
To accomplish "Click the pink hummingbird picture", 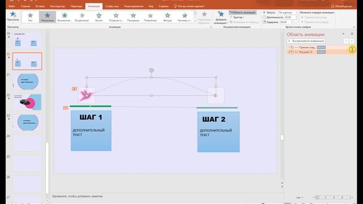I will [86, 95].
